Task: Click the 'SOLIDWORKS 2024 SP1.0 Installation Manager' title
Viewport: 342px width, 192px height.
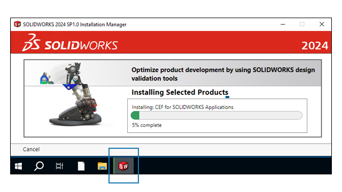Action: point(75,25)
